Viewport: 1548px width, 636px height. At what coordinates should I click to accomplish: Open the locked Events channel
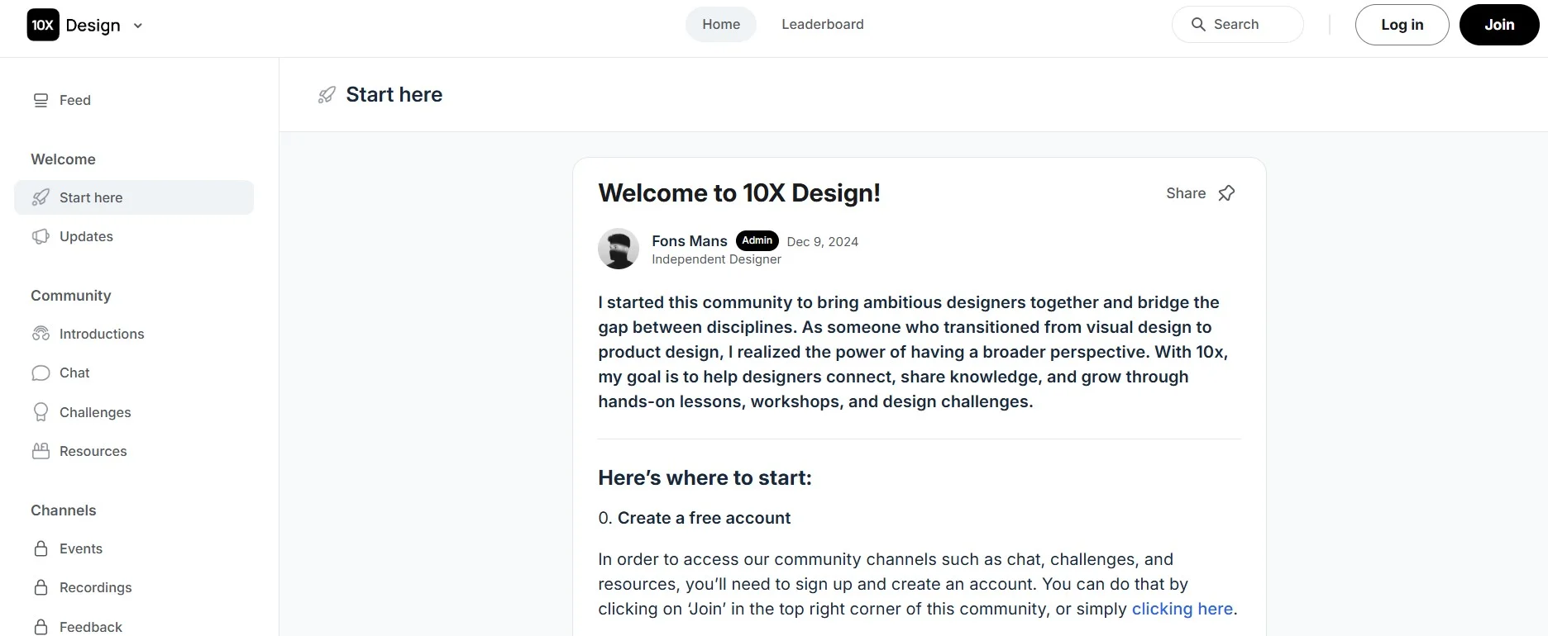pyautogui.click(x=134, y=548)
